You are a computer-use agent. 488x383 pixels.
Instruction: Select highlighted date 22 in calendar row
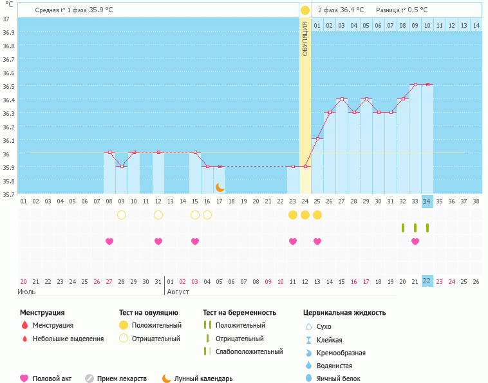click(x=427, y=281)
